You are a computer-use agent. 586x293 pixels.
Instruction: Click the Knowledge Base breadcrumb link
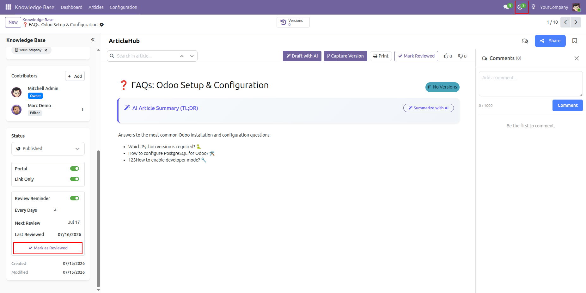tap(38, 20)
